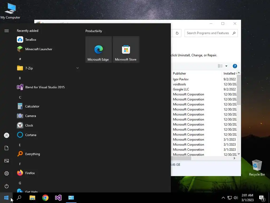Jump to letter section F
This screenshot has height=203, width=270.
pos(20,164)
